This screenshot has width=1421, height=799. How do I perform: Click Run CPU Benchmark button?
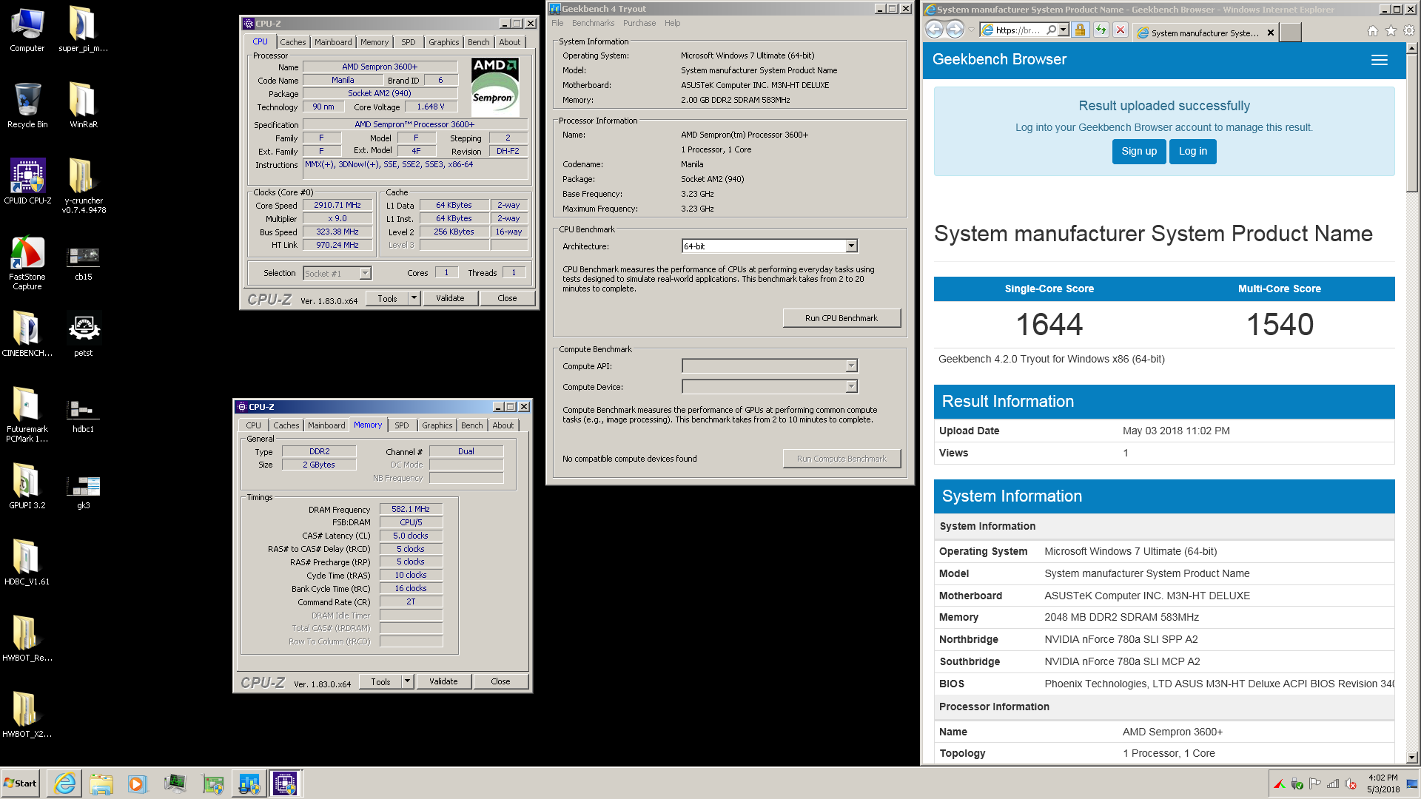click(x=841, y=318)
